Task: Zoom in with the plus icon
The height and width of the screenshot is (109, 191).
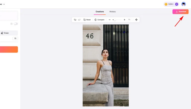Action: click(124, 20)
